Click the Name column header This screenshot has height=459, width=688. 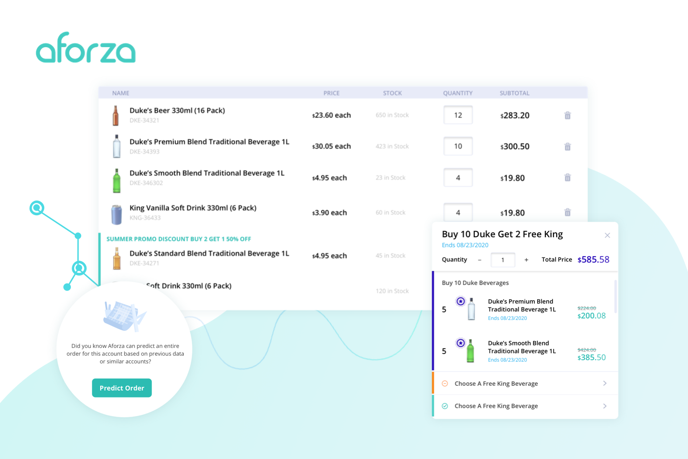point(120,93)
